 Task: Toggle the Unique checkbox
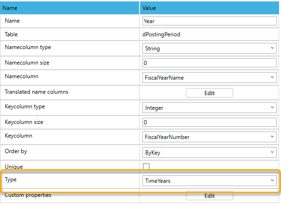[146, 166]
